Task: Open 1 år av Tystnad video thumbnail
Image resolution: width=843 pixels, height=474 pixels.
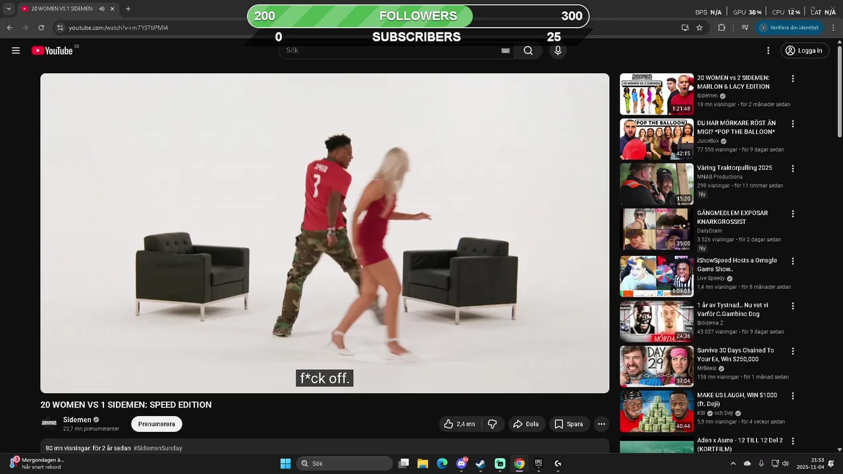Action: pyautogui.click(x=657, y=321)
